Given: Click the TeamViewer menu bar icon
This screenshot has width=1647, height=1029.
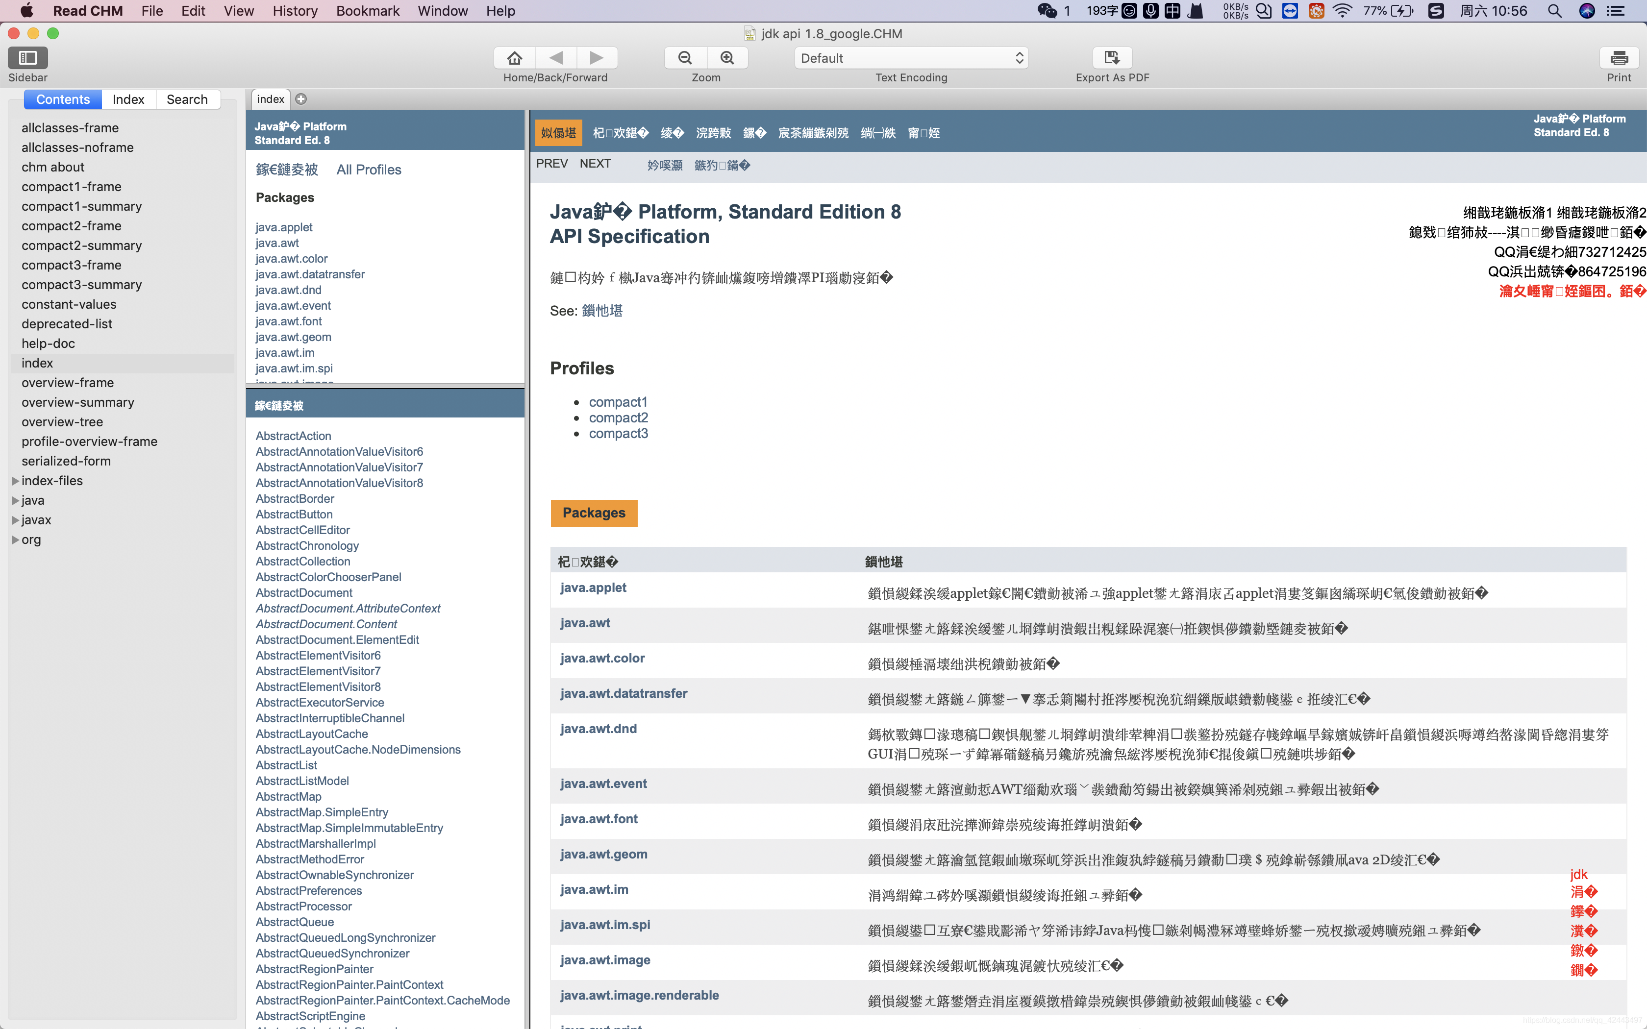Looking at the screenshot, I should click(1290, 11).
